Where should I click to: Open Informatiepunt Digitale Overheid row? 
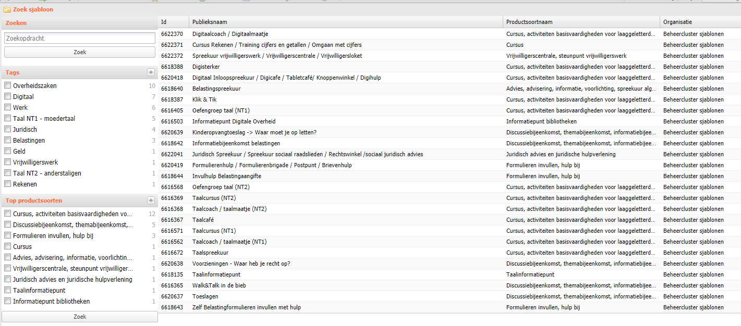[450, 121]
